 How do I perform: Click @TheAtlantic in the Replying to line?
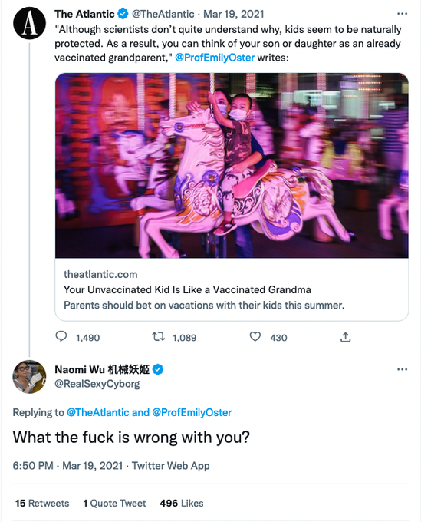point(97,412)
